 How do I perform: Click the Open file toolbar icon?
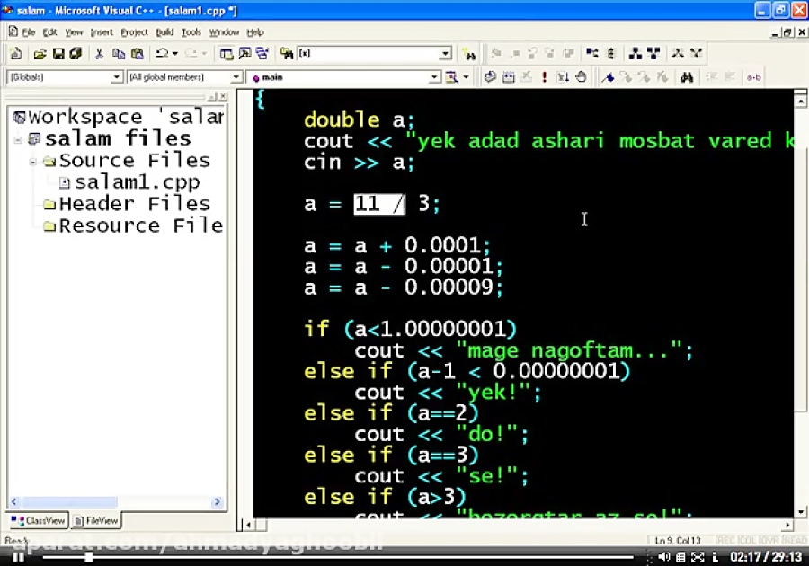(40, 54)
